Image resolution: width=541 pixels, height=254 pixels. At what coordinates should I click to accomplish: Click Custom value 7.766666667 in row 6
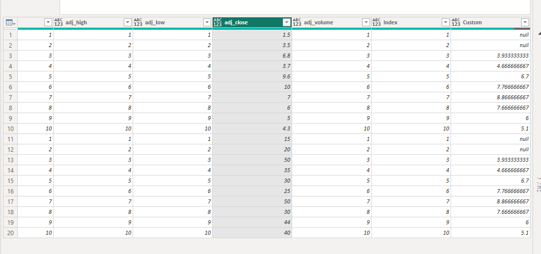[x=491, y=87]
